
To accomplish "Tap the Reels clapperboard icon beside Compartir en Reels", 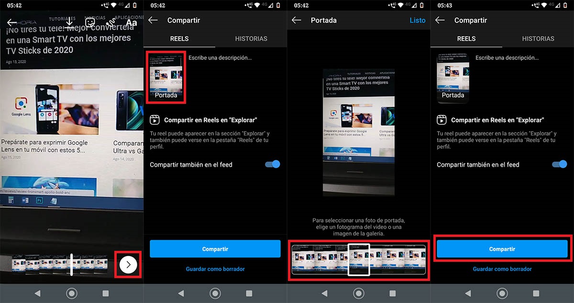I will point(154,120).
